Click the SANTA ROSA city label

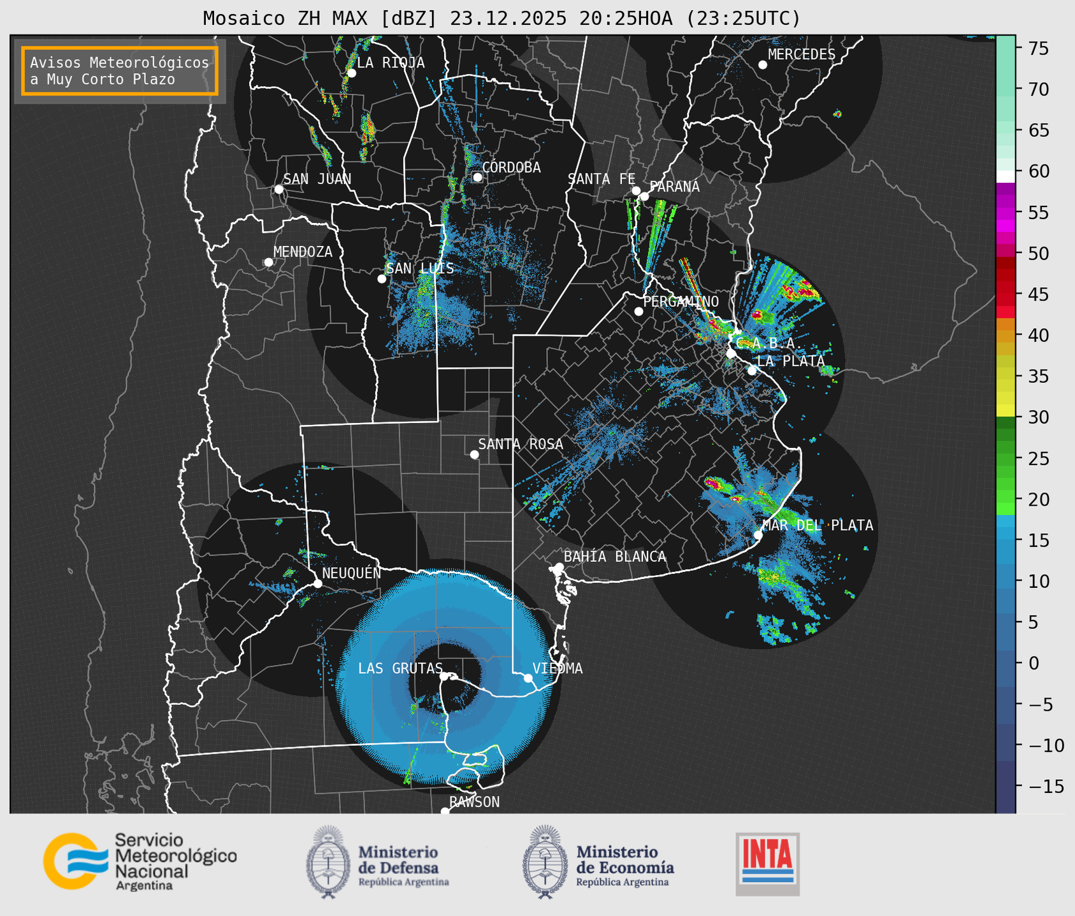click(x=521, y=444)
